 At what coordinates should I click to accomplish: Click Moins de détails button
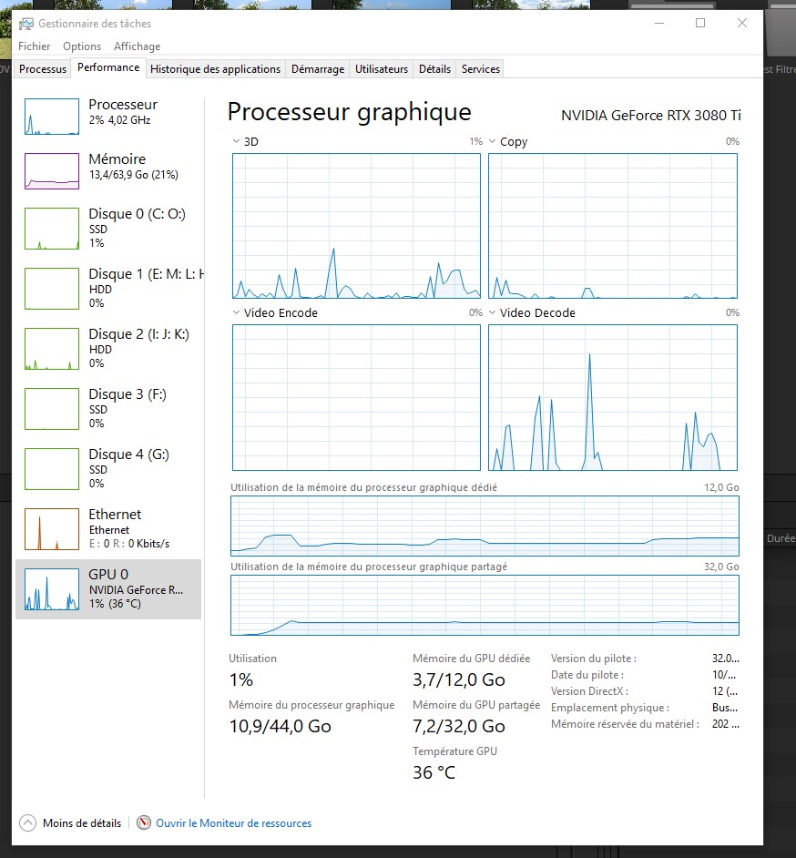[x=70, y=823]
